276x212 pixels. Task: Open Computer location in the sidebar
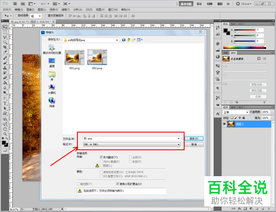tap(52, 89)
